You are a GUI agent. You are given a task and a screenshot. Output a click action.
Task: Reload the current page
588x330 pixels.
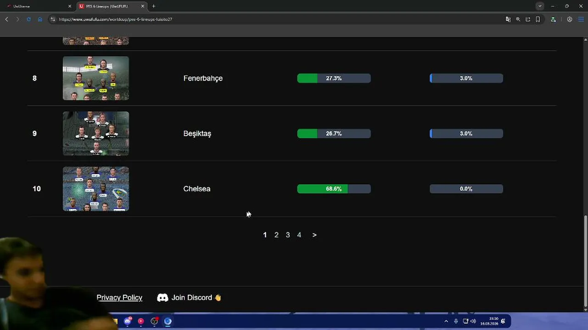[x=28, y=19]
